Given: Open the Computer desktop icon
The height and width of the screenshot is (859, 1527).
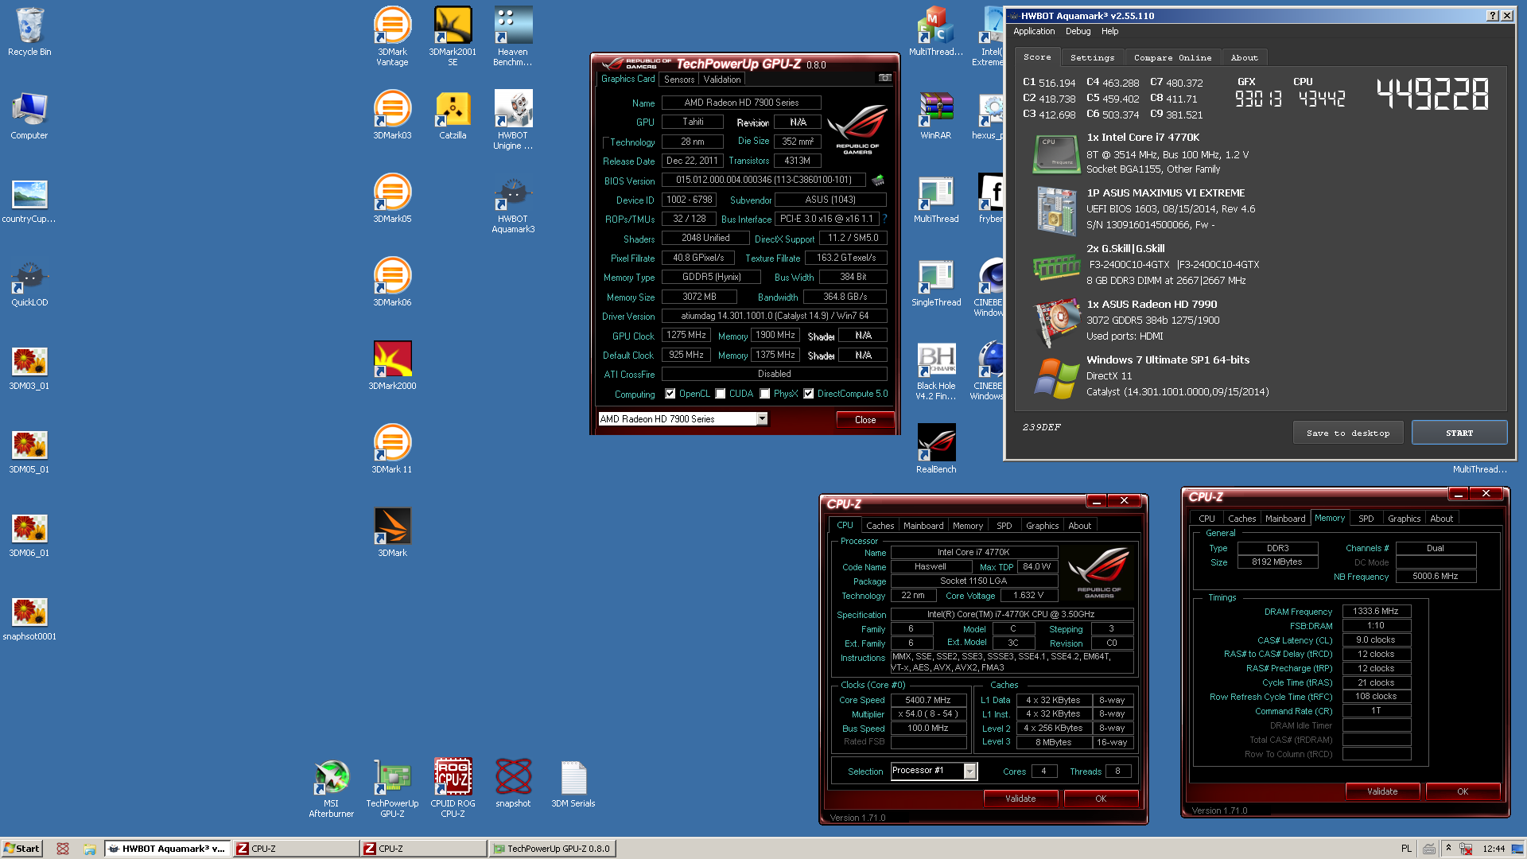Looking at the screenshot, I should click(x=29, y=116).
